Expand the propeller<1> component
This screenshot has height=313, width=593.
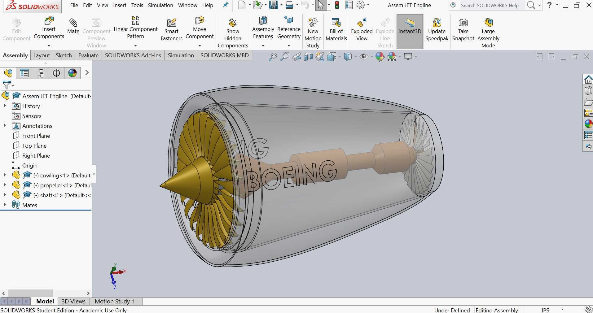[5, 185]
